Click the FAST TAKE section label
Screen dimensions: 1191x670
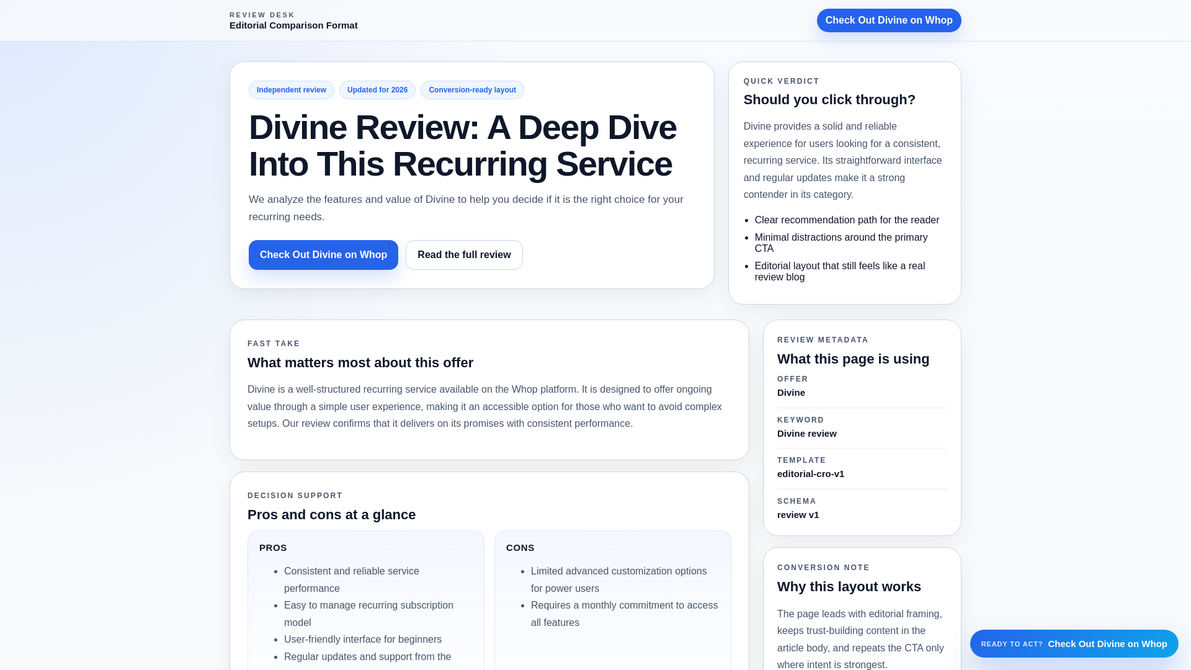tap(274, 344)
